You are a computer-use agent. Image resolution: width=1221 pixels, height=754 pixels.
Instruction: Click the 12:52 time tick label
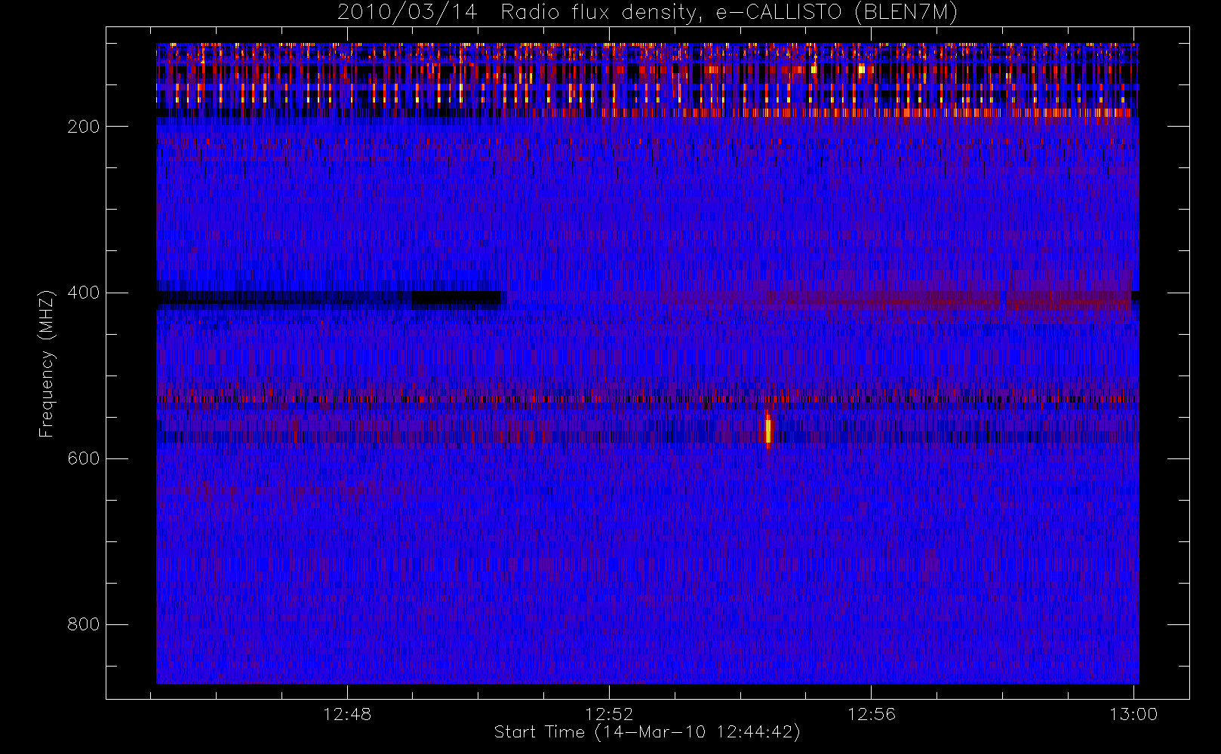click(x=609, y=714)
